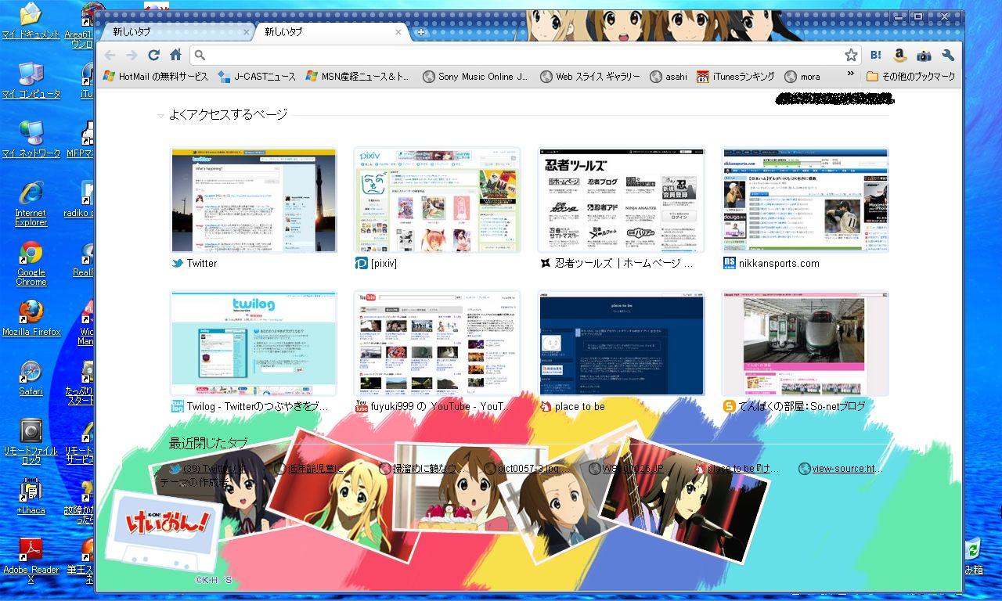Click the Twilog title link
This screenshot has width=1002, height=601.
[258, 407]
